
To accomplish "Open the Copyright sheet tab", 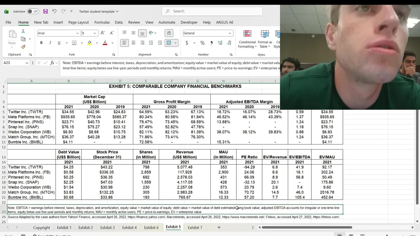I will click(x=41, y=227).
